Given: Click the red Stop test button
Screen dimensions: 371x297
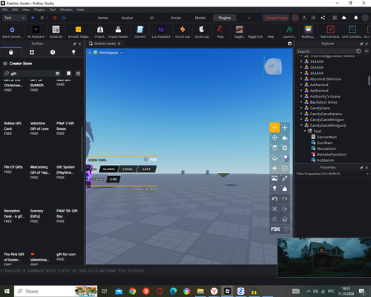Looking at the screenshot, I should [x=55, y=18].
